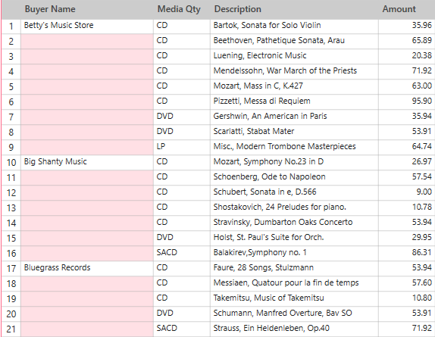Select row number 1 header
This screenshot has height=337, width=435.
click(x=11, y=27)
